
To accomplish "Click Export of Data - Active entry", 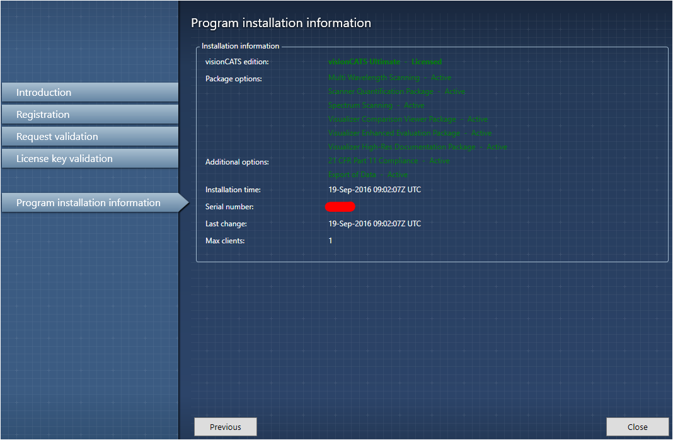I will coord(368,175).
